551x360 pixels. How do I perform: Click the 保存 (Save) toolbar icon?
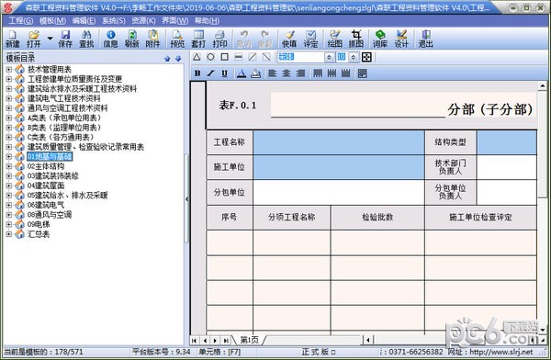[65, 39]
